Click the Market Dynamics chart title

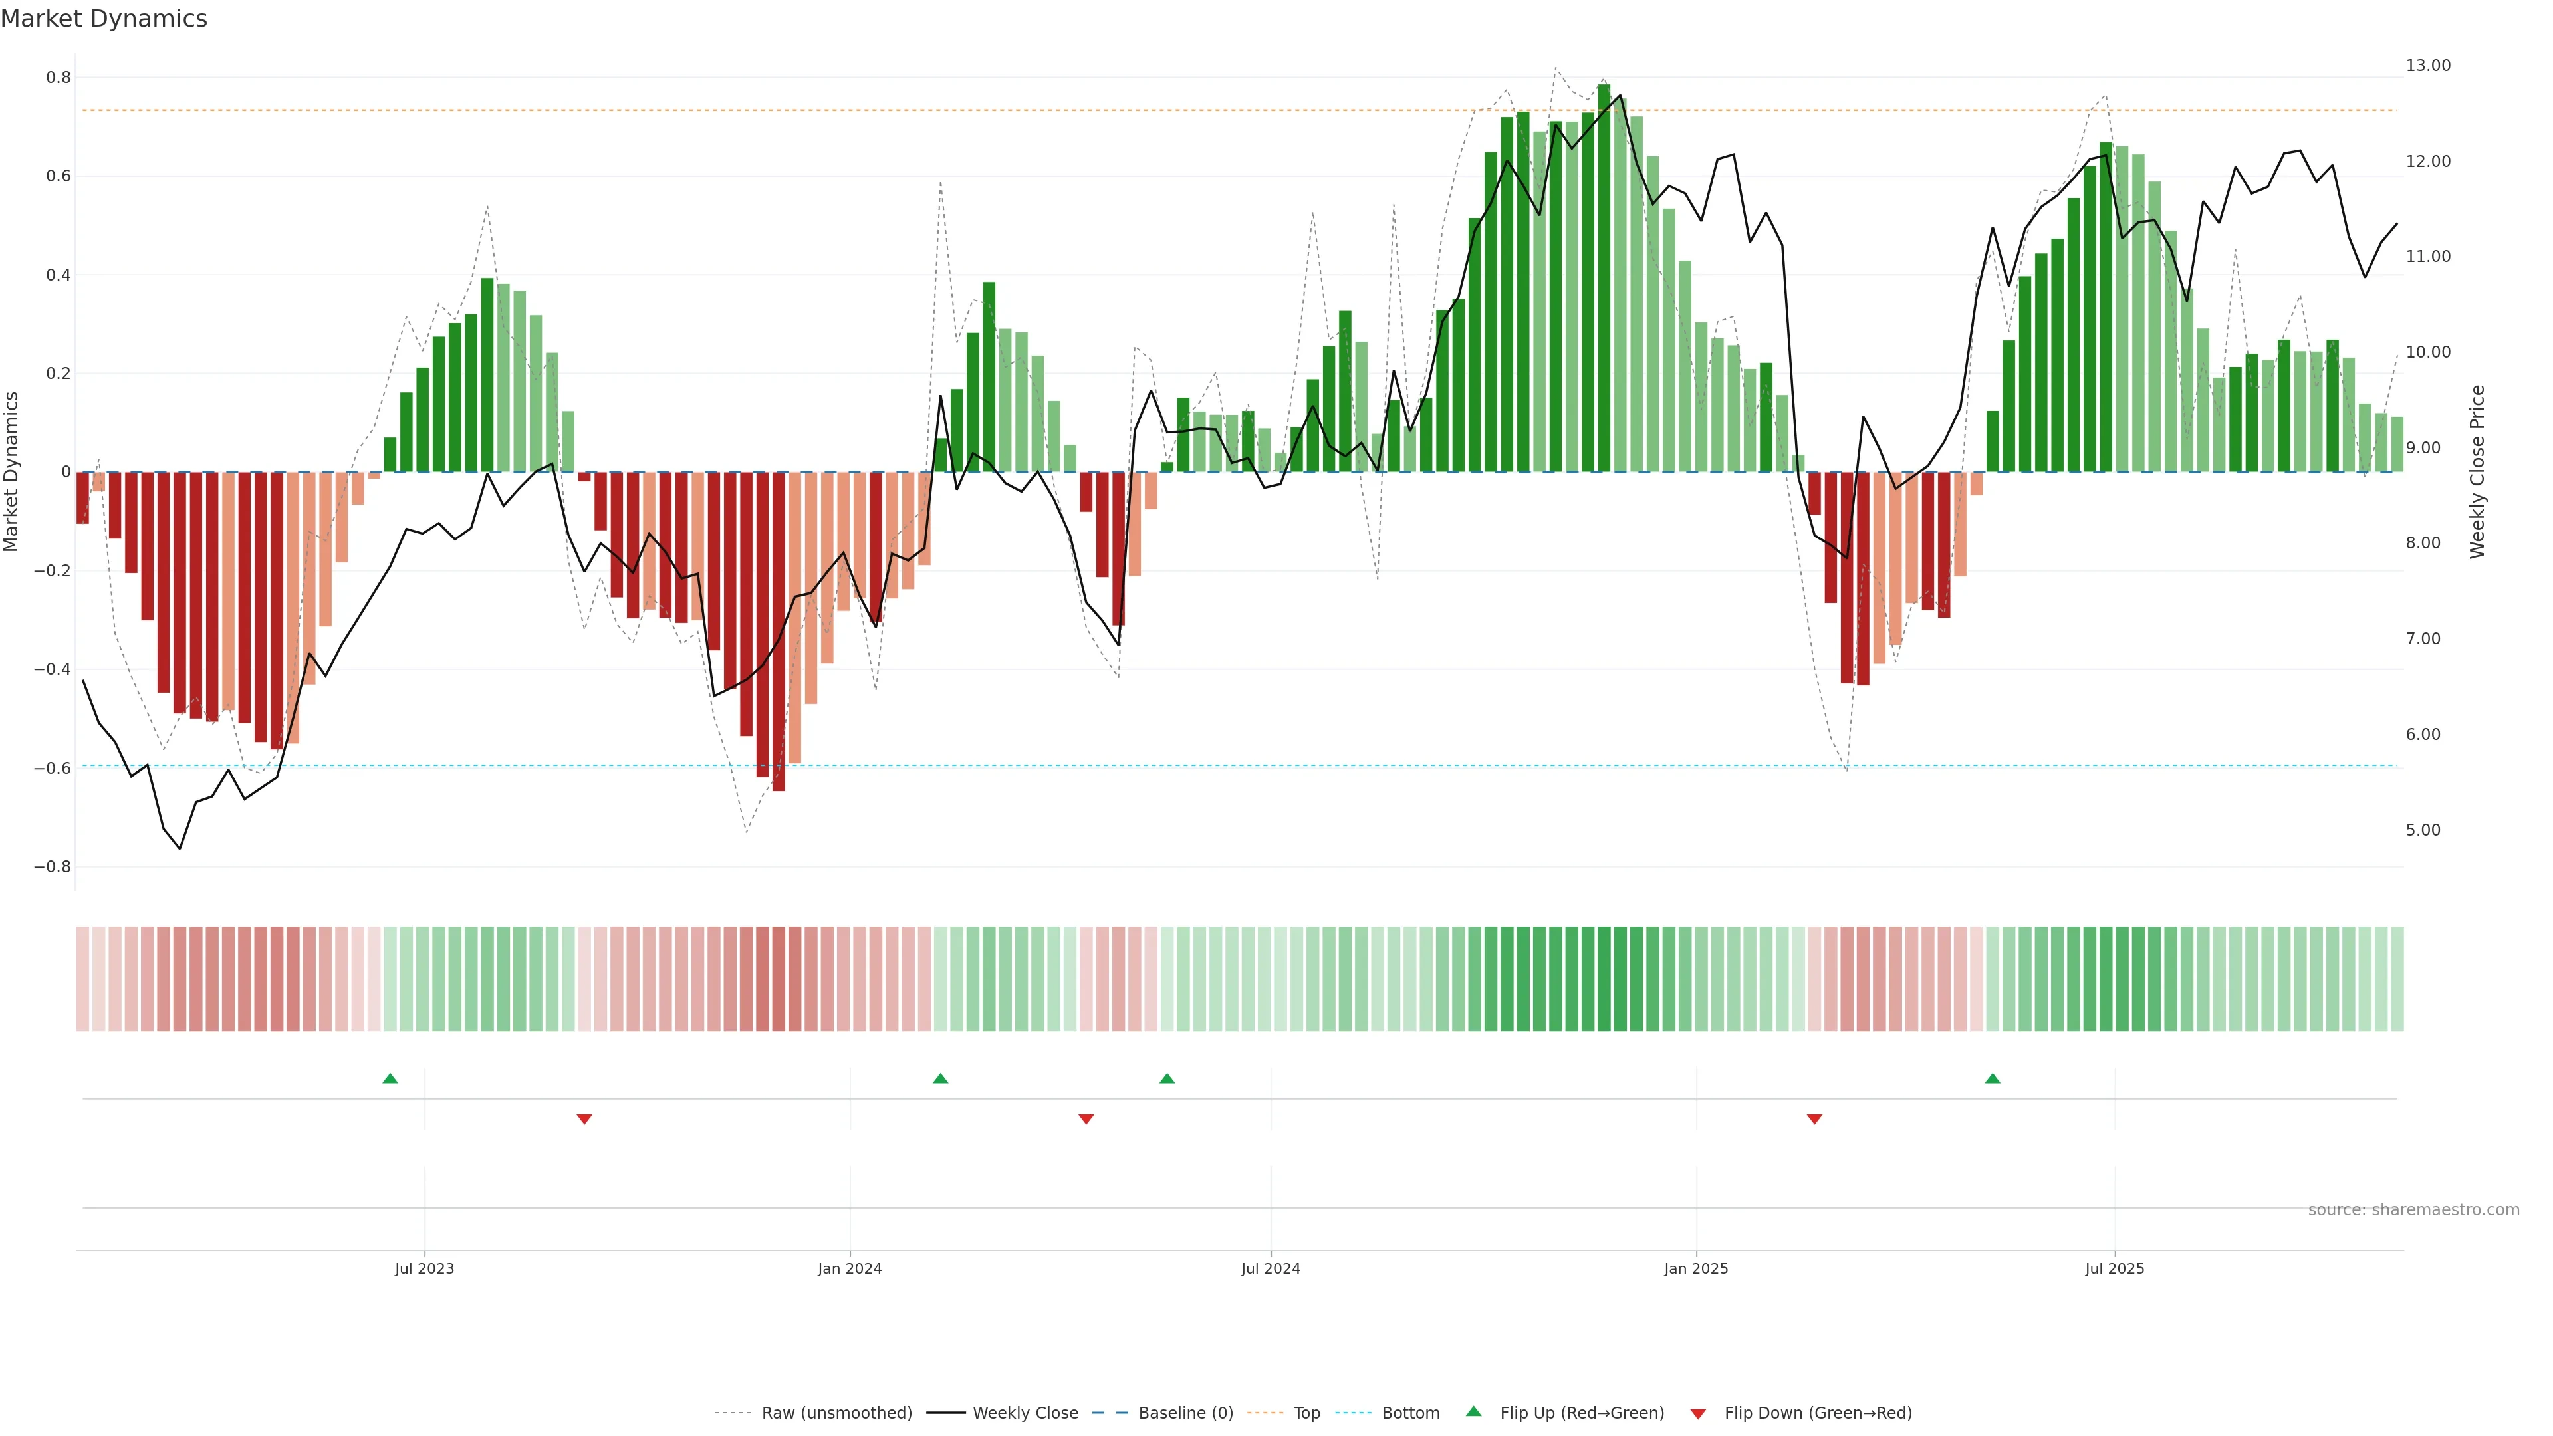(x=104, y=19)
